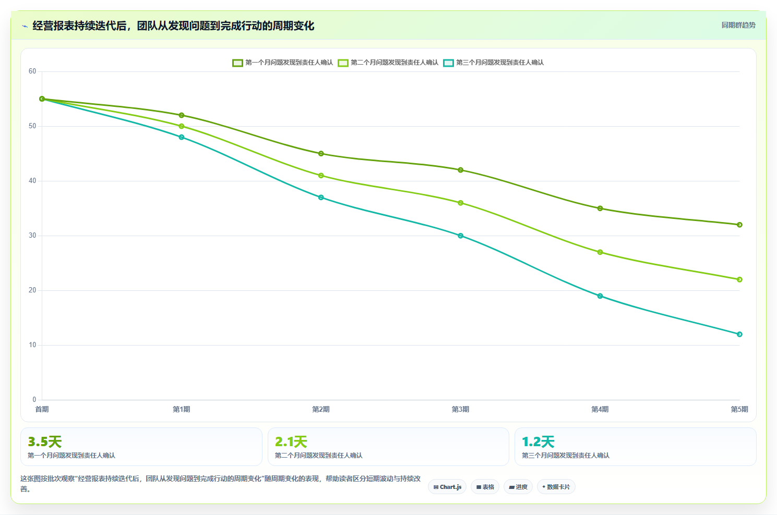This screenshot has height=515, width=777.
Task: Click the lightning icon beside the title
Action: click(25, 26)
